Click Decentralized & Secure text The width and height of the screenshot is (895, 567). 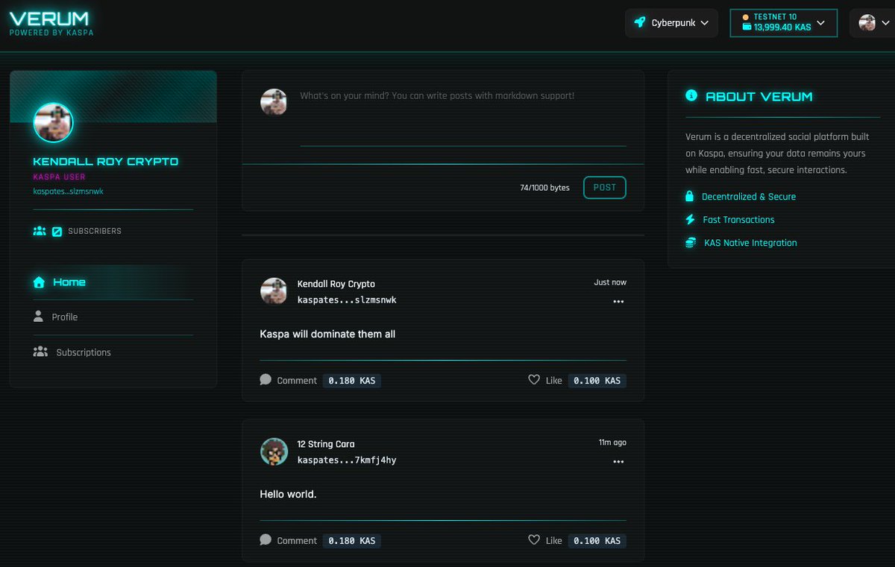tap(749, 197)
